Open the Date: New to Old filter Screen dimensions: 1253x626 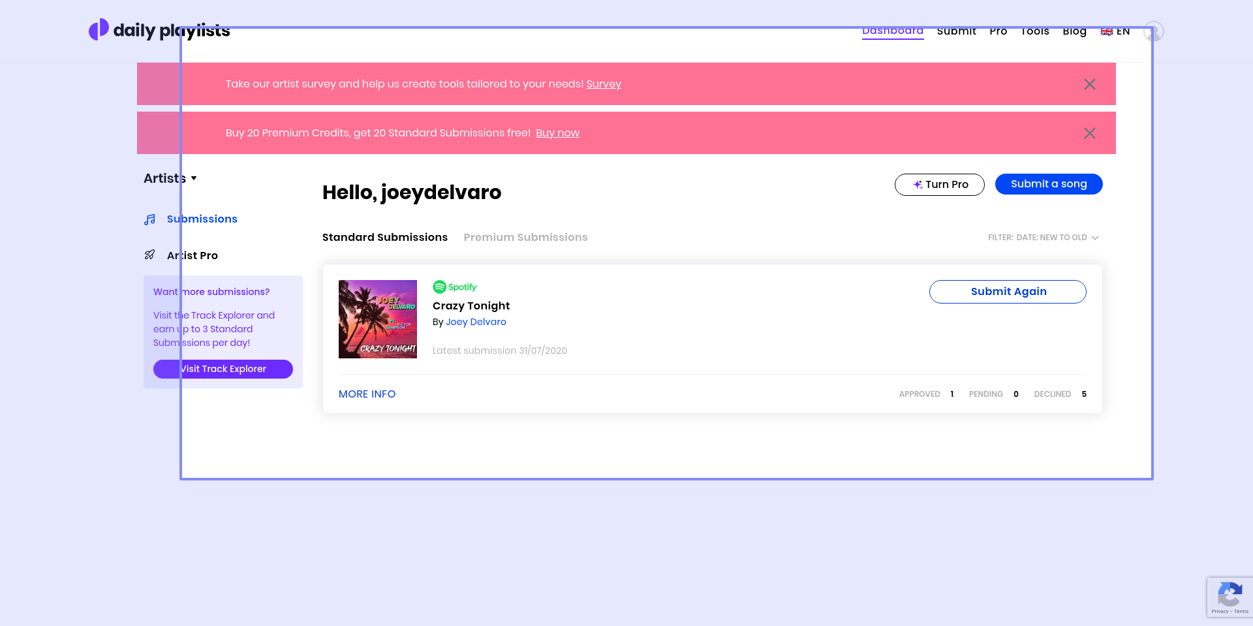click(1043, 238)
